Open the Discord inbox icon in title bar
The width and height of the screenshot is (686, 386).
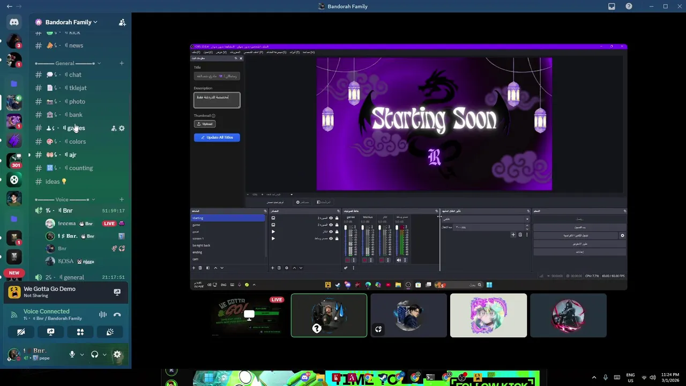pyautogui.click(x=612, y=6)
